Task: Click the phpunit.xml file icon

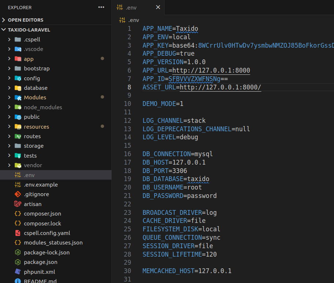Action: point(18,272)
